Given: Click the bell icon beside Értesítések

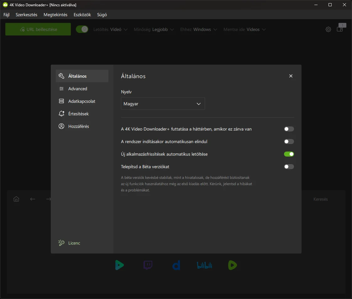Looking at the screenshot, I should tap(61, 114).
